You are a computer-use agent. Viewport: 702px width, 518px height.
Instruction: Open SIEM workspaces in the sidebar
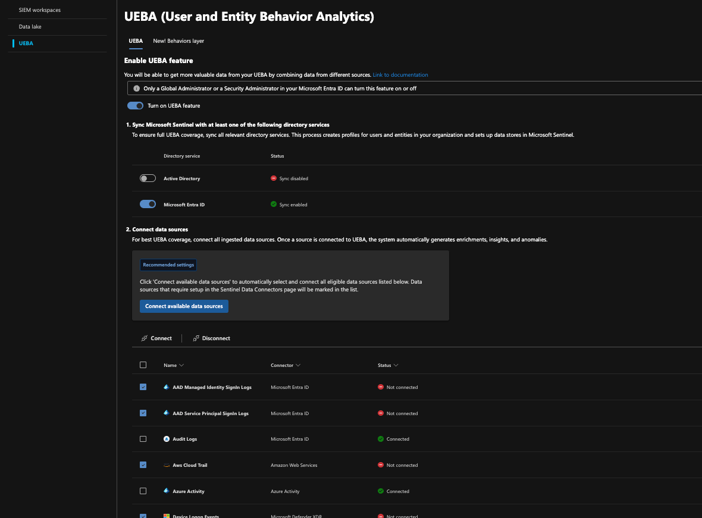pyautogui.click(x=40, y=10)
